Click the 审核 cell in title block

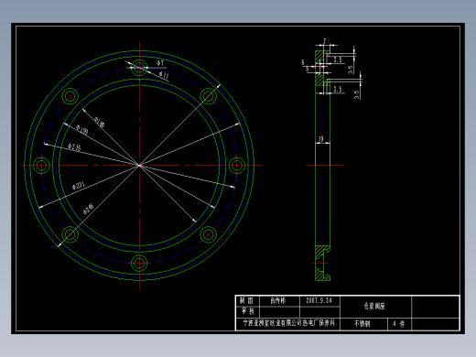pyautogui.click(x=247, y=311)
